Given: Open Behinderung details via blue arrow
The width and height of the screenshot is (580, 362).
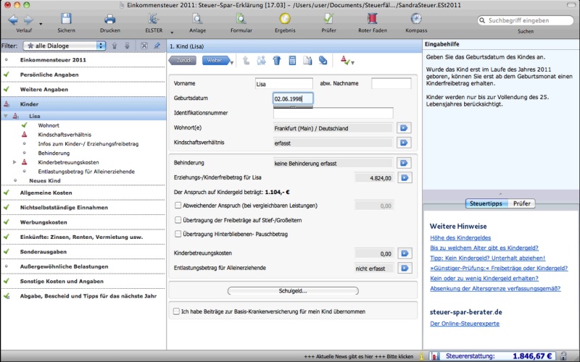Looking at the screenshot, I should tap(404, 163).
